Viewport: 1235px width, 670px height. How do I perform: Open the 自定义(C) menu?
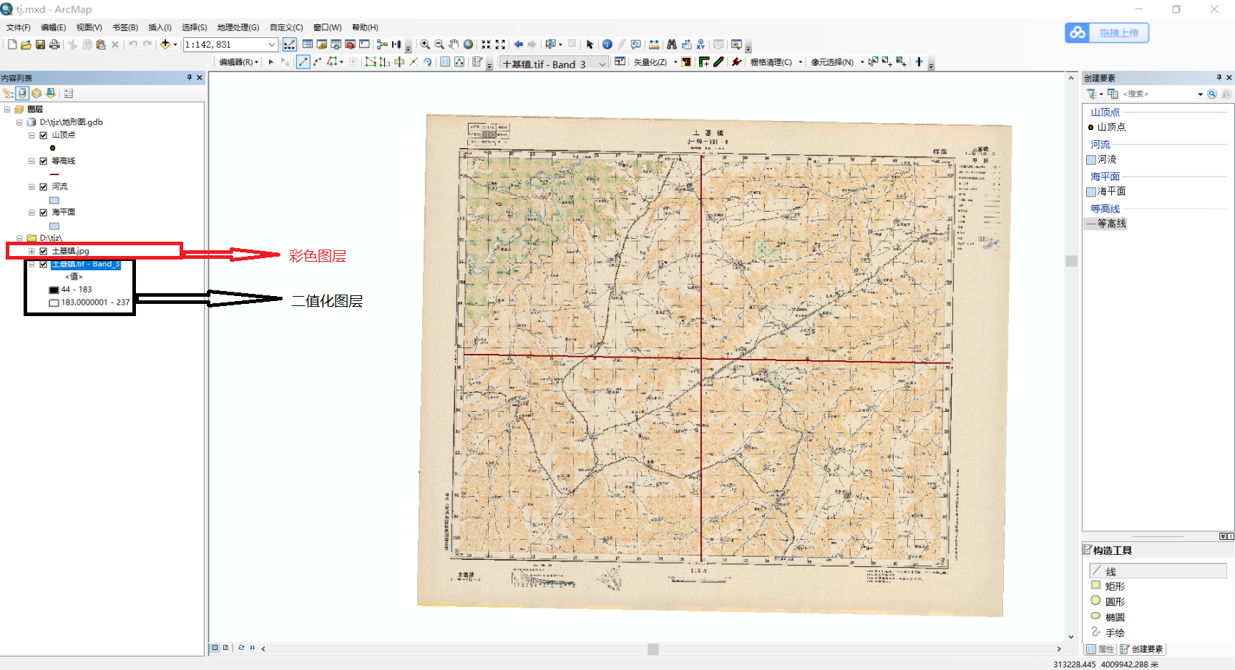point(286,27)
